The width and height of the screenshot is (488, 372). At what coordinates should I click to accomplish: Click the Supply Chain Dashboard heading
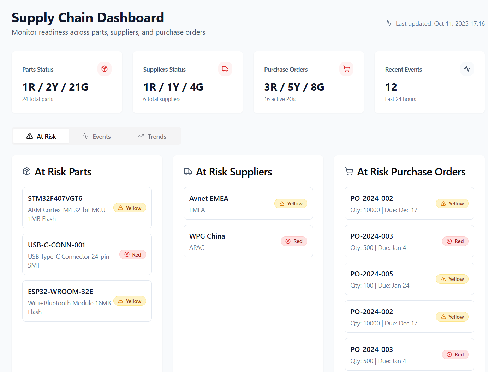point(88,18)
